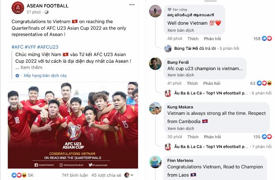The height and width of the screenshot is (180, 275).
Task: Click reaction icons on Bung Ferdi comment
Action: pyautogui.click(x=264, y=83)
